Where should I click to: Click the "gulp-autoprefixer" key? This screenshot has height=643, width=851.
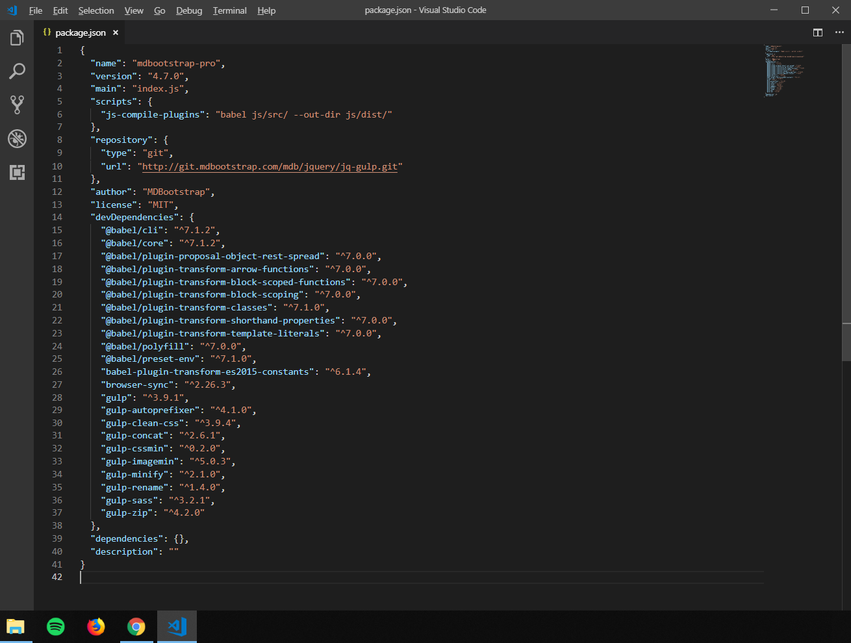[x=150, y=410]
